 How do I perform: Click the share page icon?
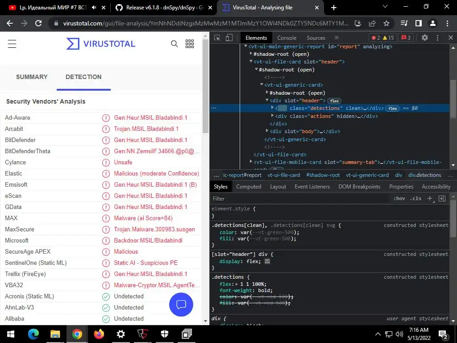[372, 23]
